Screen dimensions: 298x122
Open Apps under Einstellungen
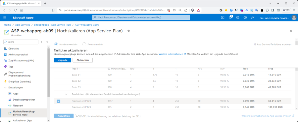click(x=16, y=94)
